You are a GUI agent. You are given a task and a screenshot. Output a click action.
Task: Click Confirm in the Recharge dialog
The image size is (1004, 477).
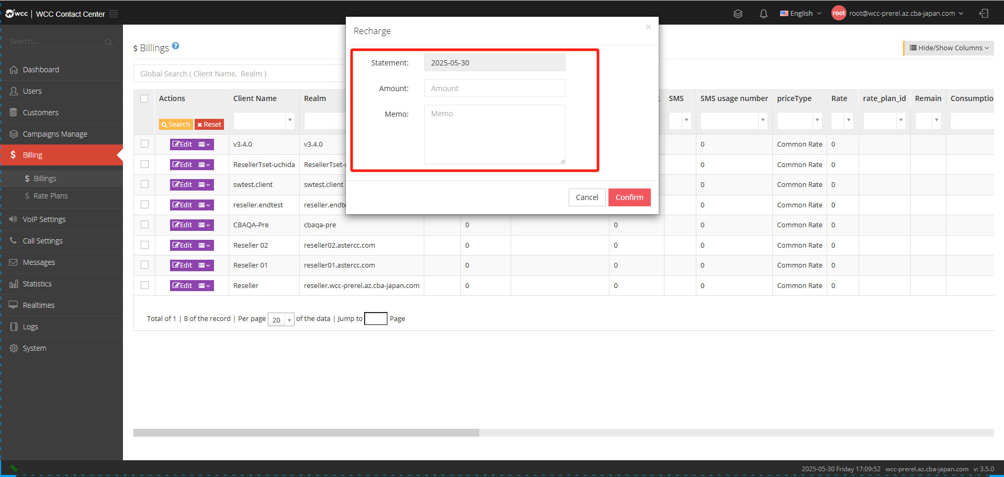(629, 197)
